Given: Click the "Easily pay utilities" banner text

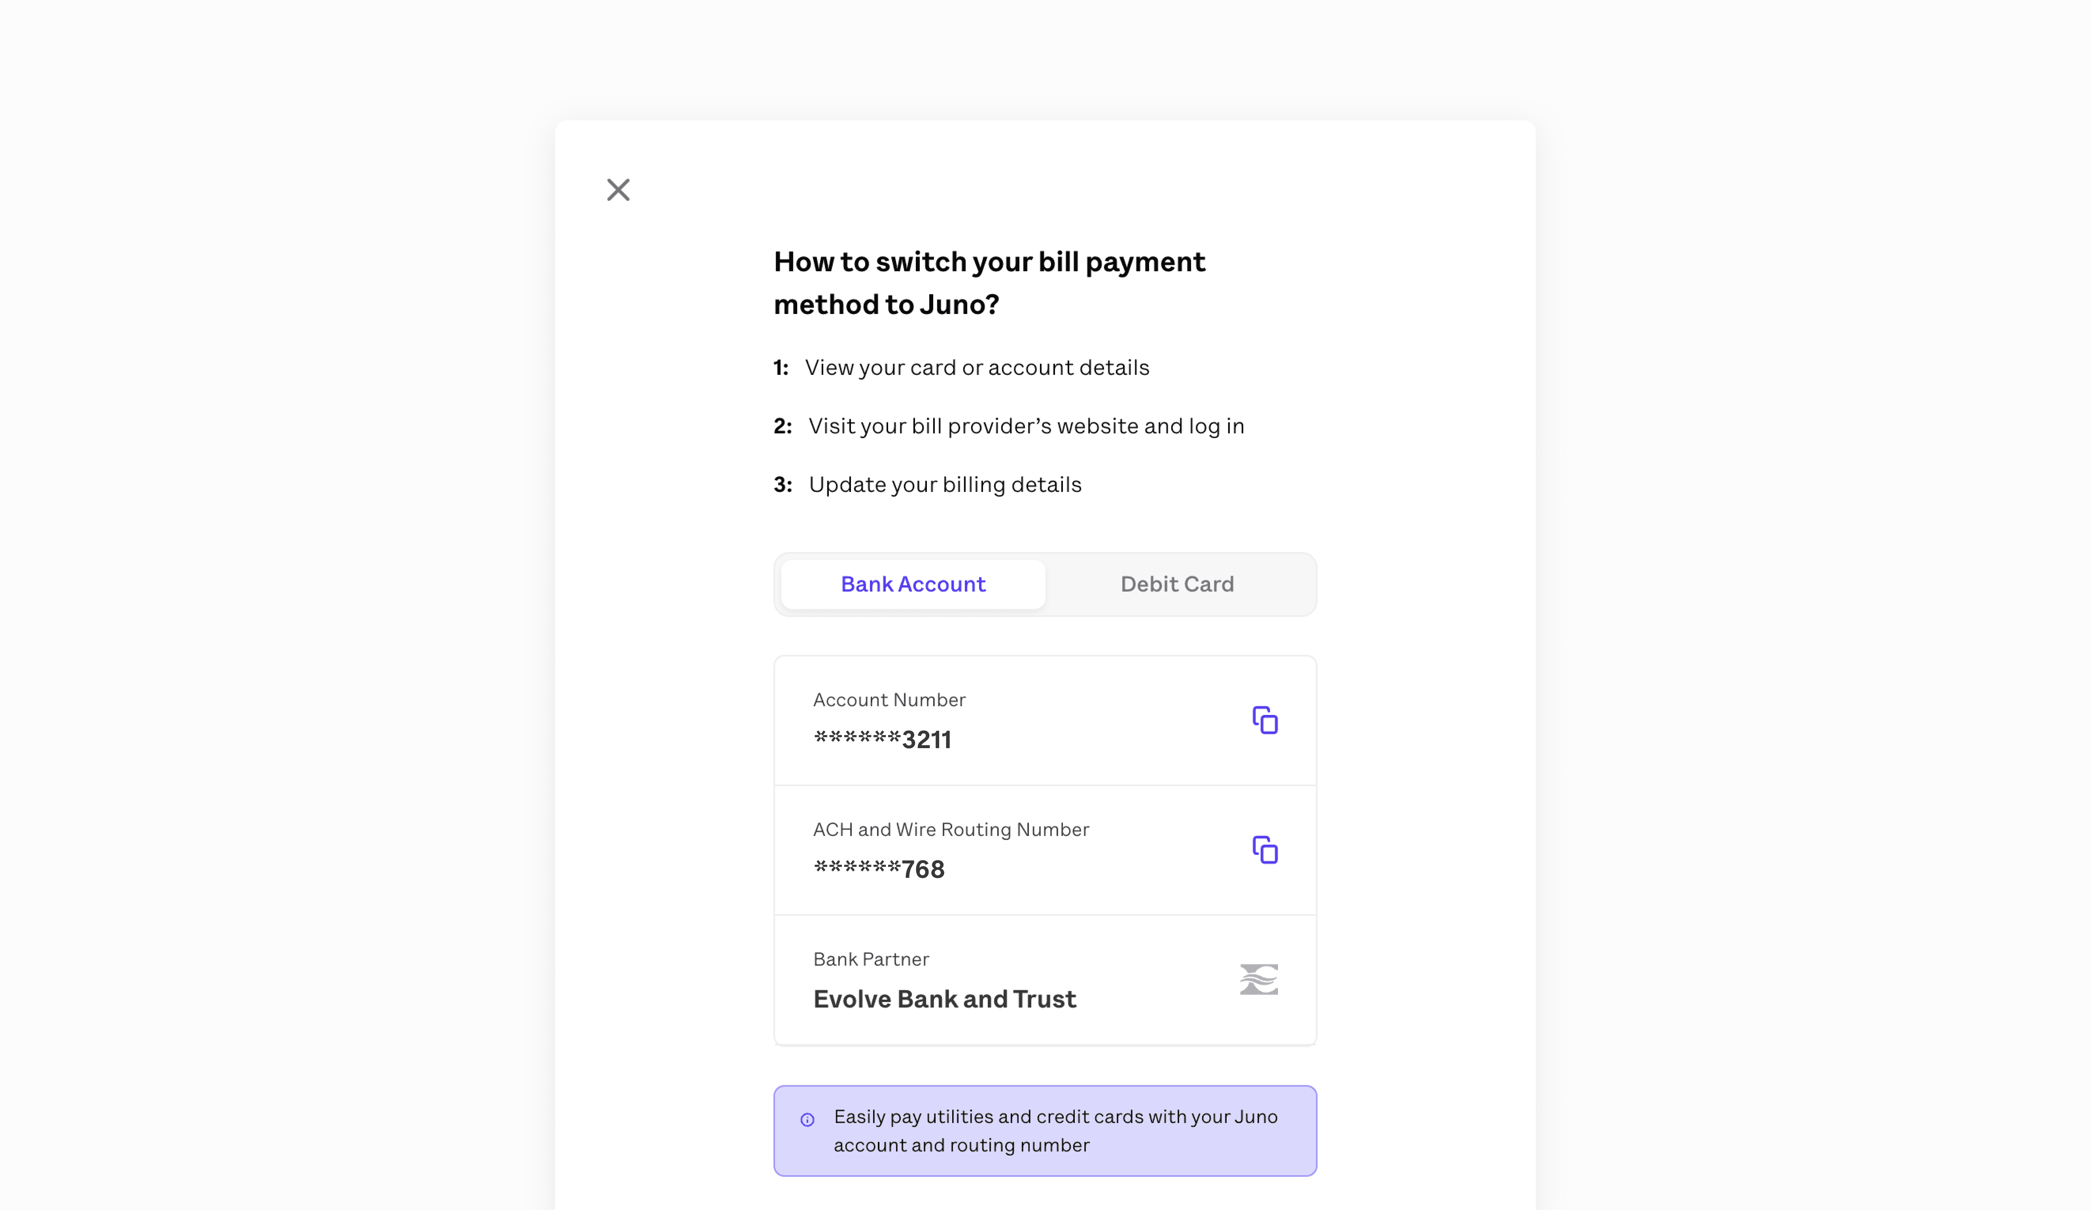Looking at the screenshot, I should [x=1055, y=1131].
